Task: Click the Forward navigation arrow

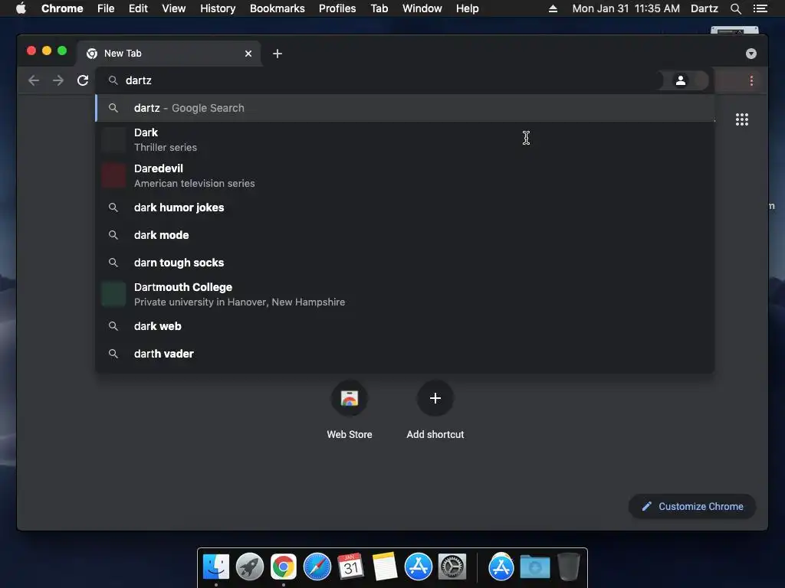Action: [58, 80]
